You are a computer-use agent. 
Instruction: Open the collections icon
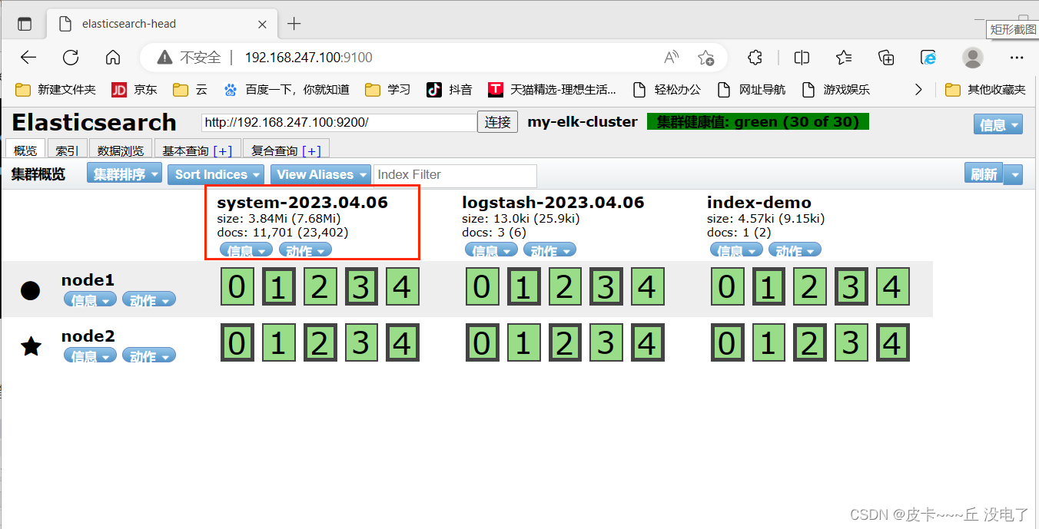pos(886,58)
